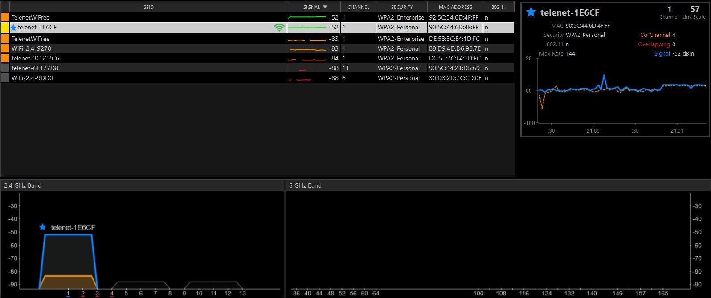The image size is (711, 298).
Task: Click the green signal sparkline of the telenet-1E6CF row
Action: point(307,28)
